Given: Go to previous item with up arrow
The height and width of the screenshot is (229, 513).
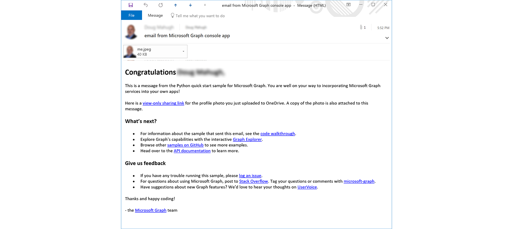Looking at the screenshot, I should [175, 5].
